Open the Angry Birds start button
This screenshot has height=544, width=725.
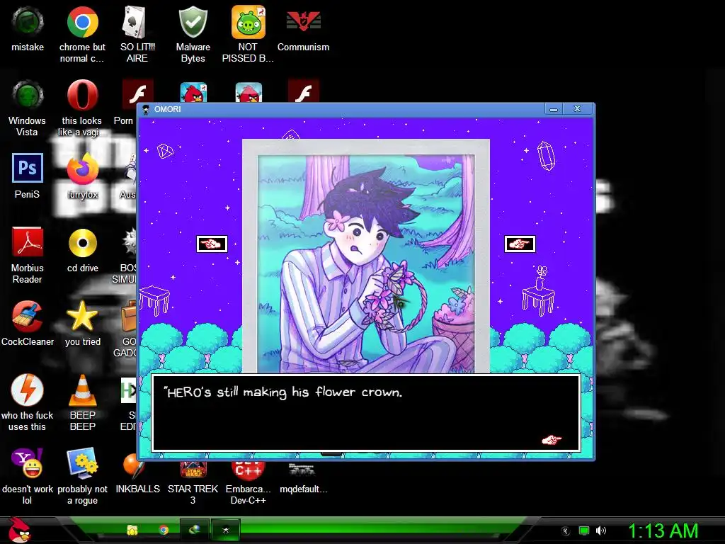[19, 530]
